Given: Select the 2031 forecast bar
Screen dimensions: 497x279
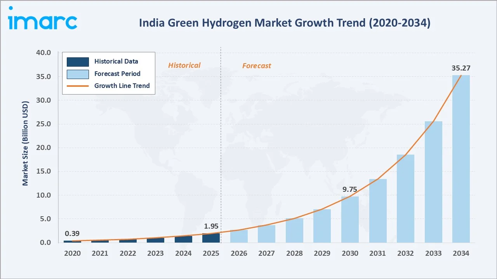Looking at the screenshot, I should tap(378, 211).
